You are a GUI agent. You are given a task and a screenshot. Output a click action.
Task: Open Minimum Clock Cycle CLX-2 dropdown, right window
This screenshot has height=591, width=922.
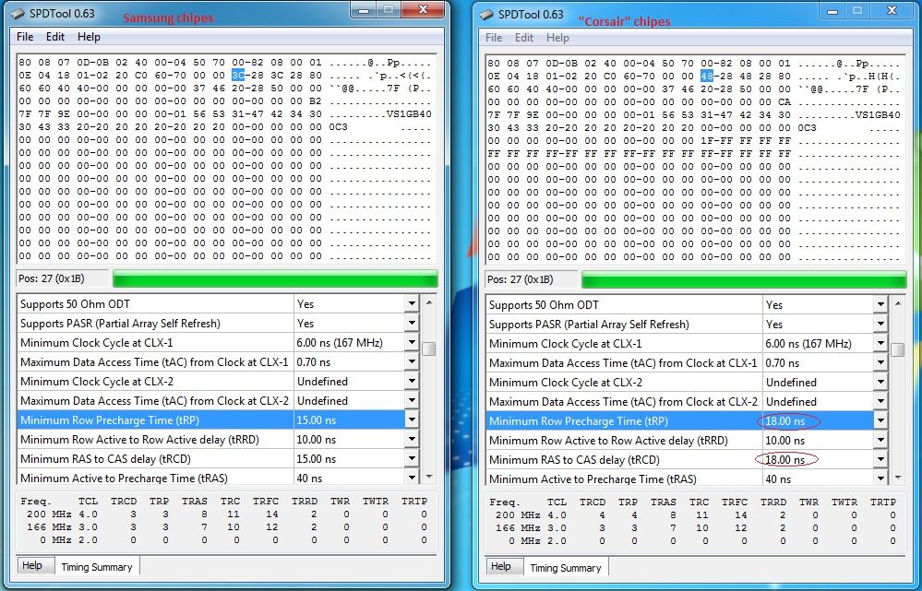(x=880, y=383)
